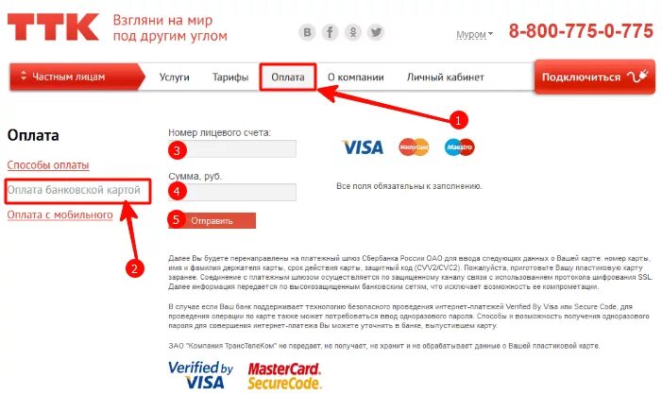Click the Verified by Visa badge
This screenshot has width=662, height=395.
pos(200,375)
